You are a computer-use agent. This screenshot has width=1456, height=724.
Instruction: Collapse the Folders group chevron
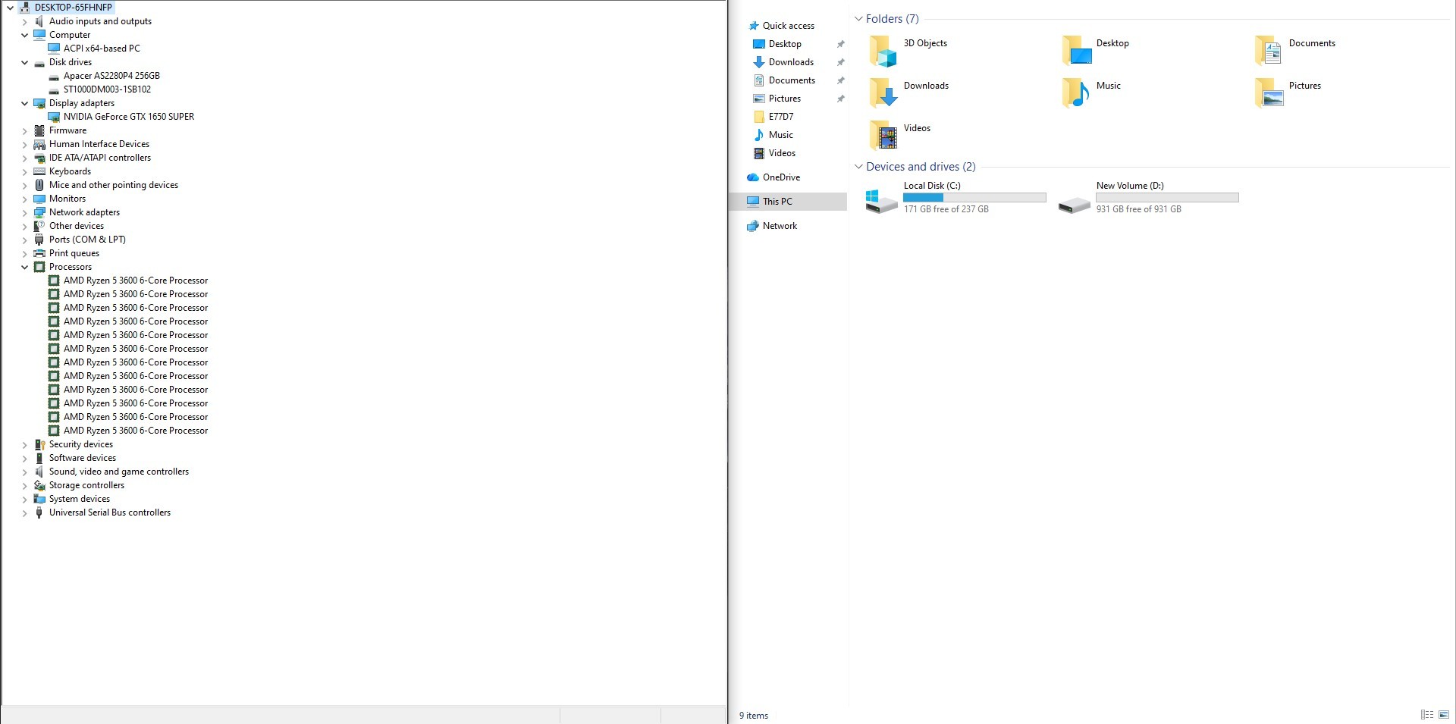858,19
